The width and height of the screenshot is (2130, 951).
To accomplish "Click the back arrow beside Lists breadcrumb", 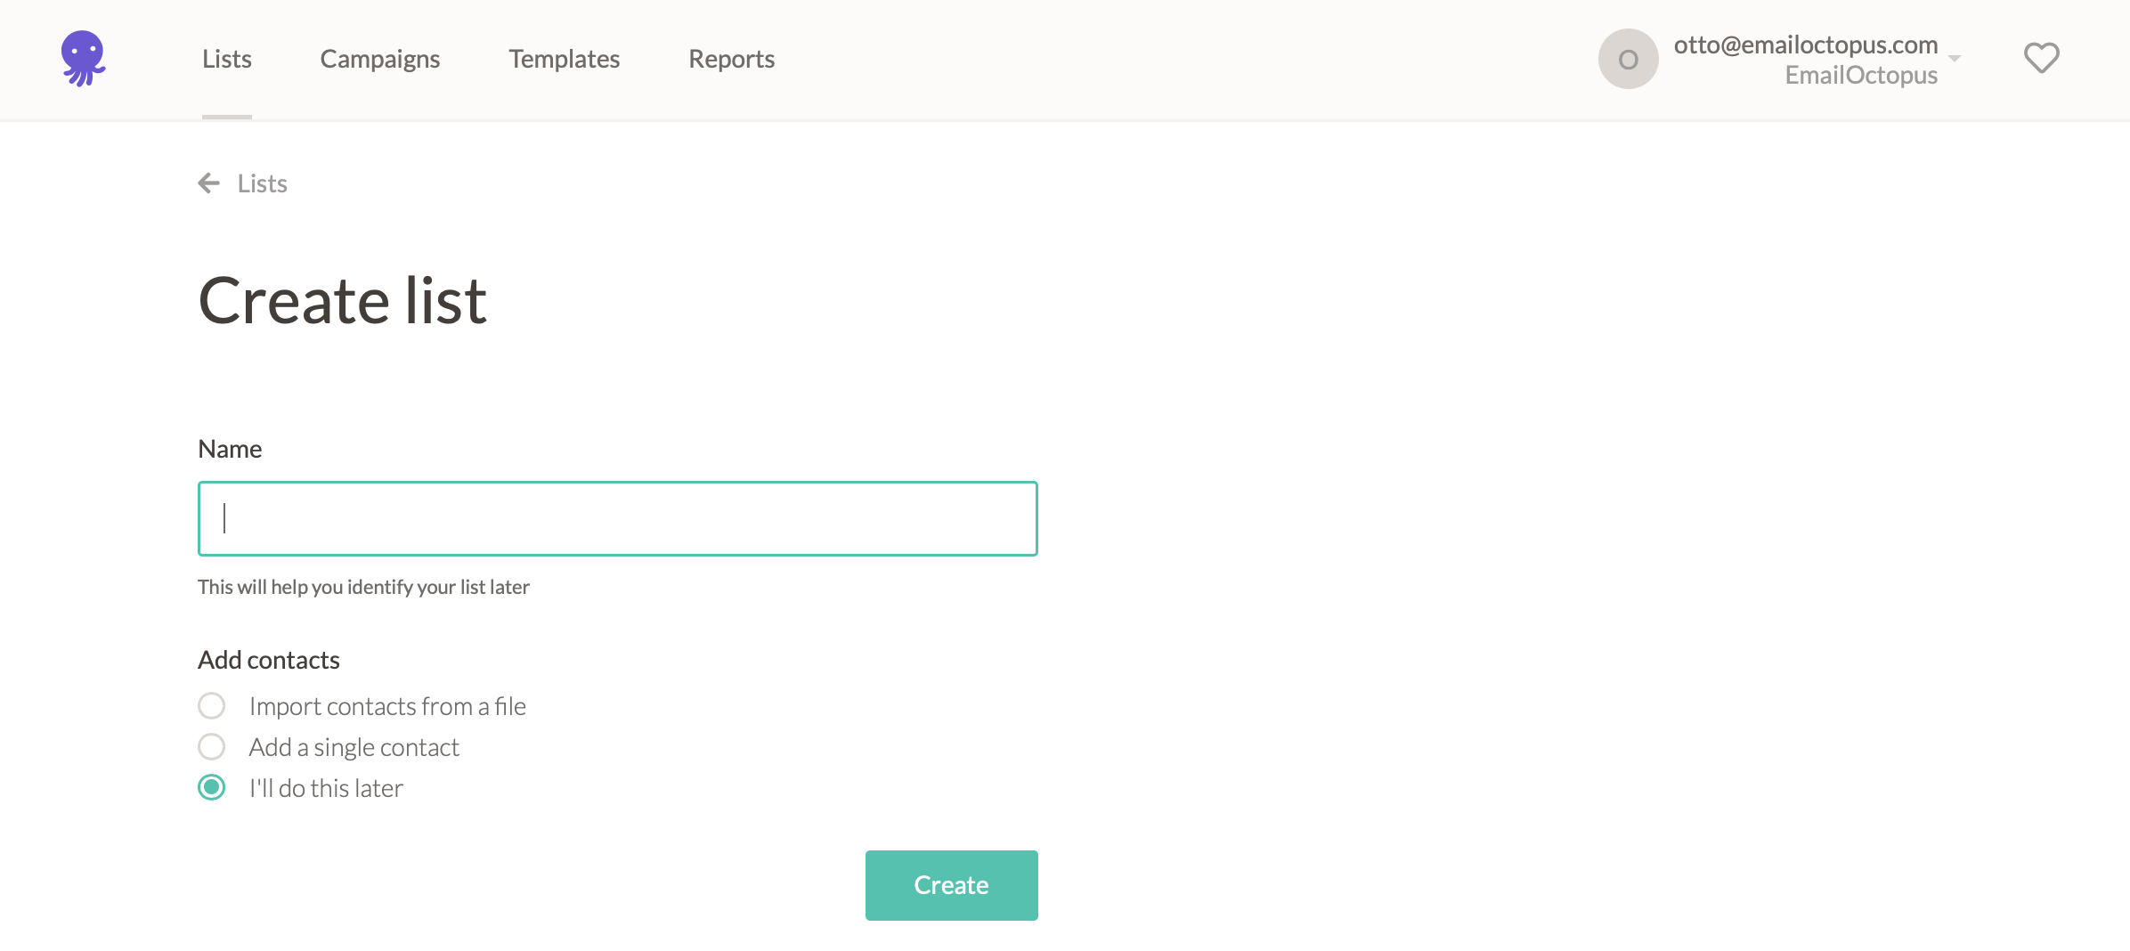I will coord(208,183).
